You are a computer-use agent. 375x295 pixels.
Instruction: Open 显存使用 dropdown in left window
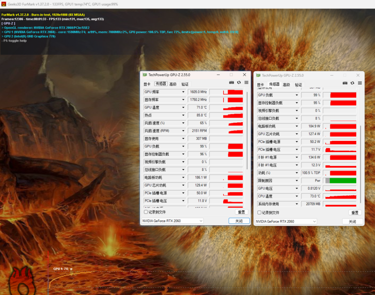(183, 138)
